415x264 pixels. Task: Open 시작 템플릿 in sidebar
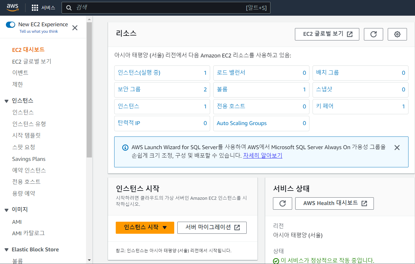(x=26, y=136)
